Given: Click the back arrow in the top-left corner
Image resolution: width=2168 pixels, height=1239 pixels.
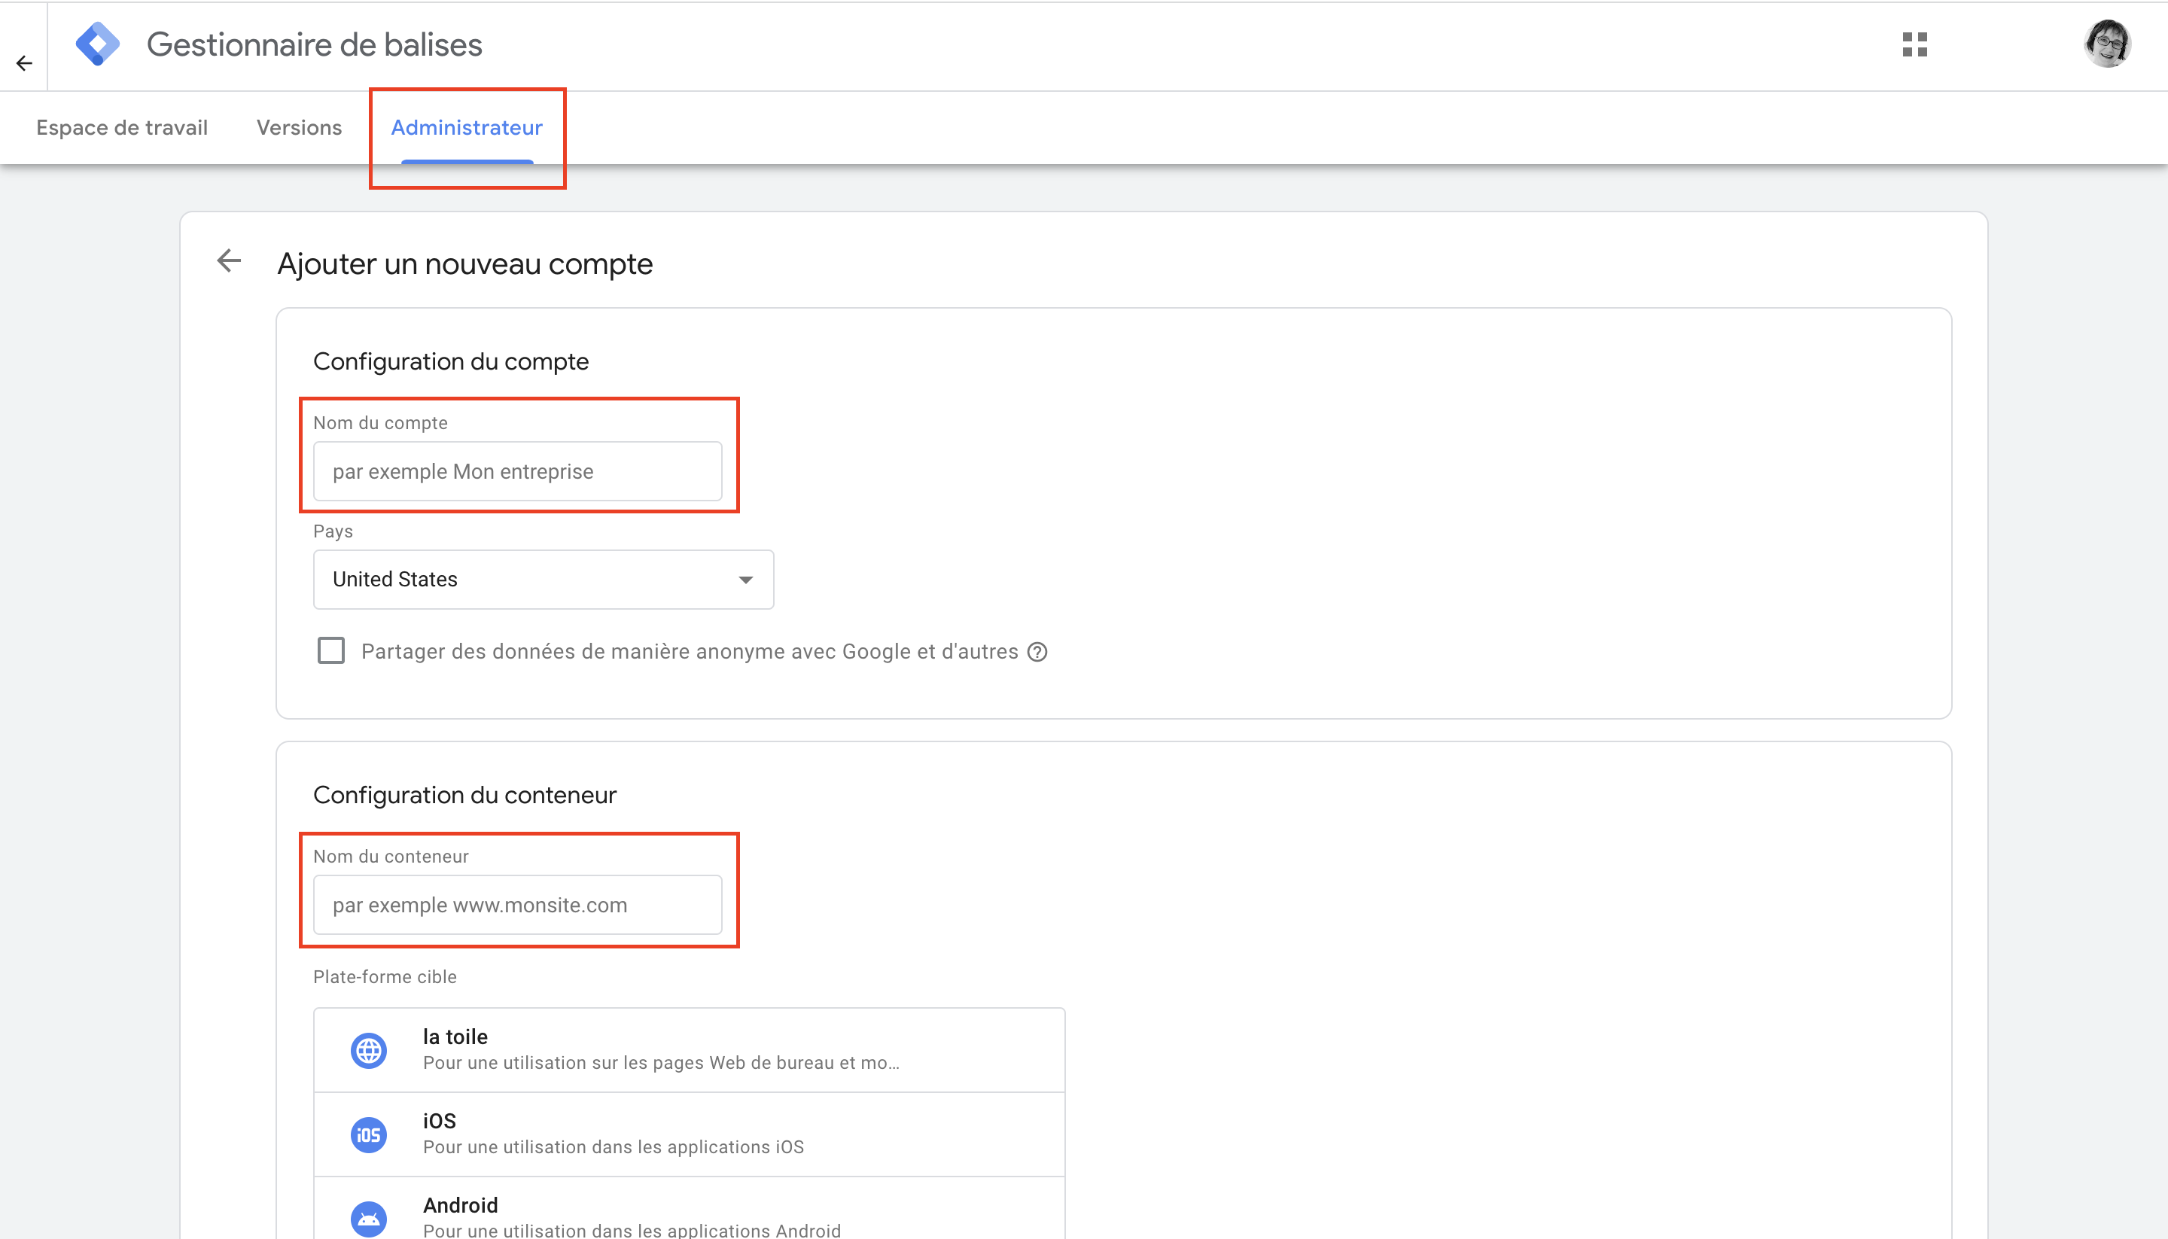Looking at the screenshot, I should click(x=24, y=63).
